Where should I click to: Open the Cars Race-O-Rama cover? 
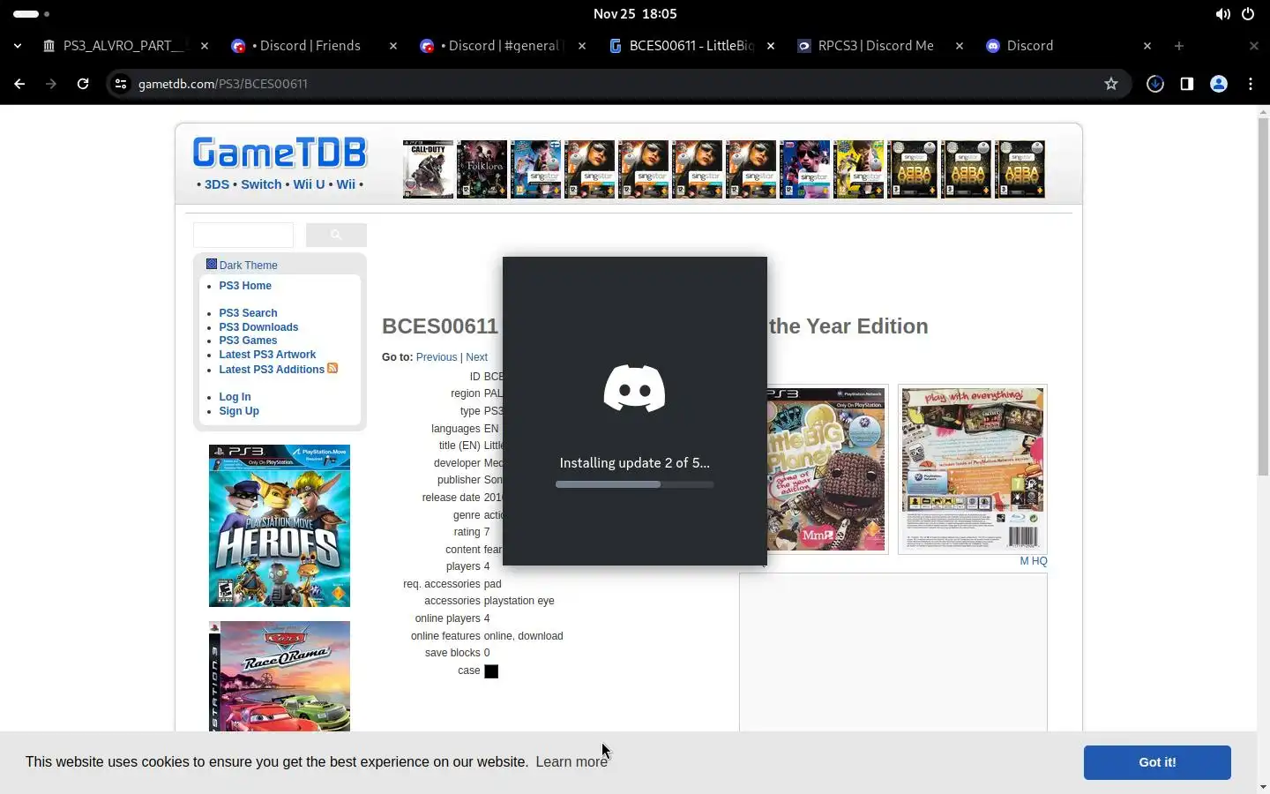tap(280, 676)
